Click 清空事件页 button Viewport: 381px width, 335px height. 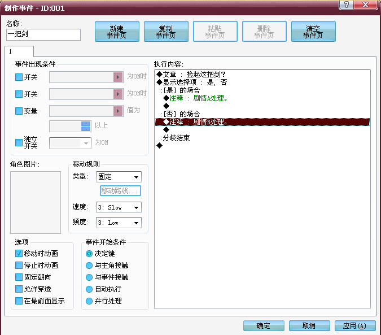(313, 32)
